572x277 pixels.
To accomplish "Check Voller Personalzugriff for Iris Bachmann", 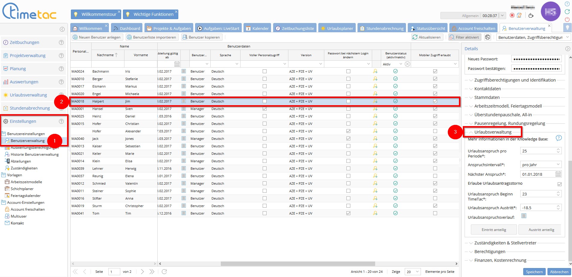I will [264, 71].
